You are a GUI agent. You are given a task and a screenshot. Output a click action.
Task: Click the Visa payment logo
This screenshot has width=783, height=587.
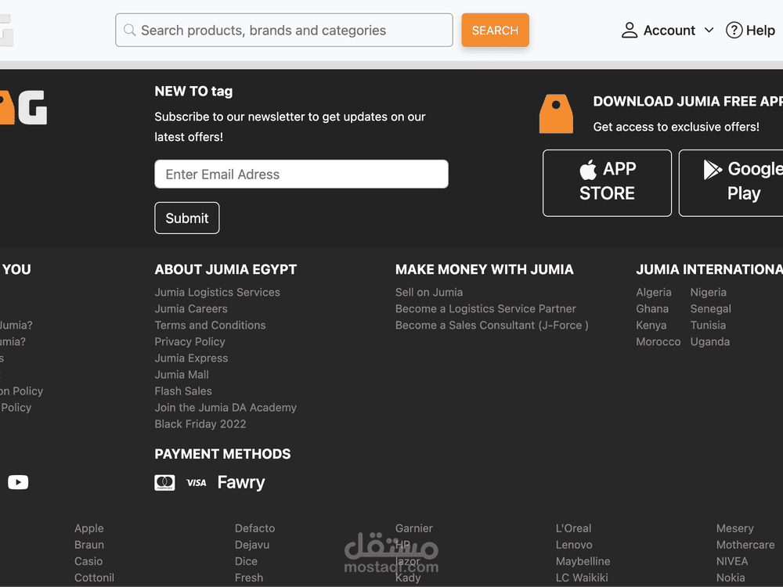(x=196, y=482)
